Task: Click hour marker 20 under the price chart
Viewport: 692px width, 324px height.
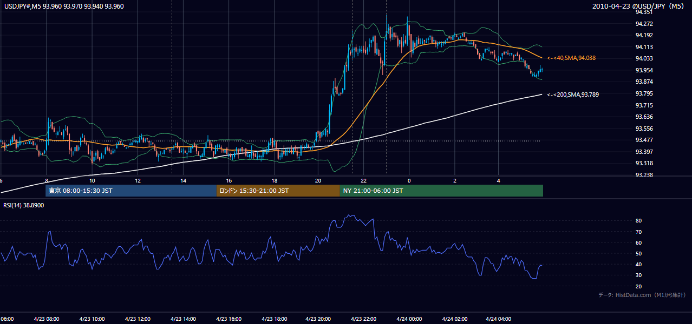Action: [x=318, y=180]
